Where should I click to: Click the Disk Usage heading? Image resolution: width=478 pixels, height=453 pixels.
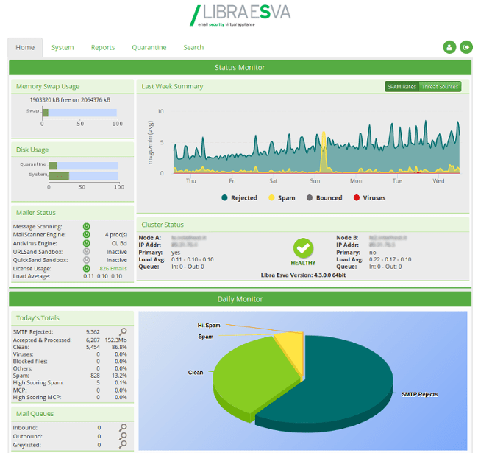[x=32, y=150]
